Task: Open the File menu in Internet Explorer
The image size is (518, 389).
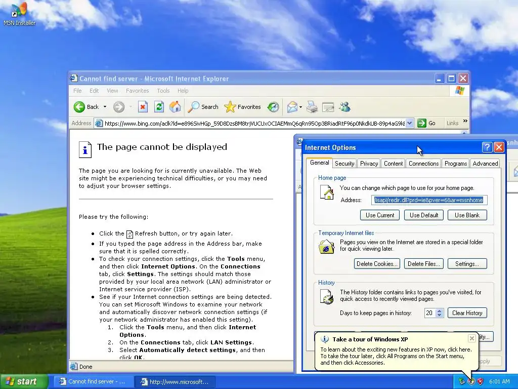Action: [77, 91]
